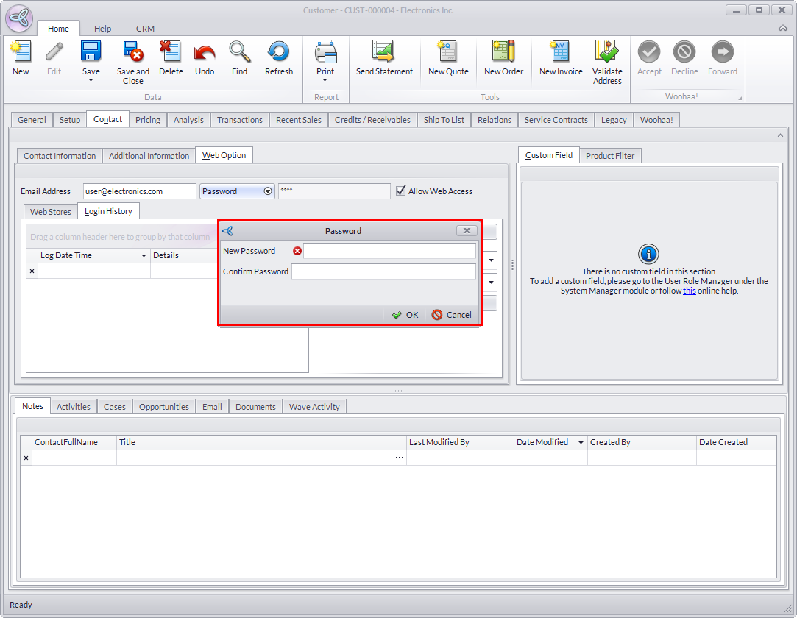This screenshot has height=618, width=797.
Task: Click the Validate Address icon
Action: (607, 52)
